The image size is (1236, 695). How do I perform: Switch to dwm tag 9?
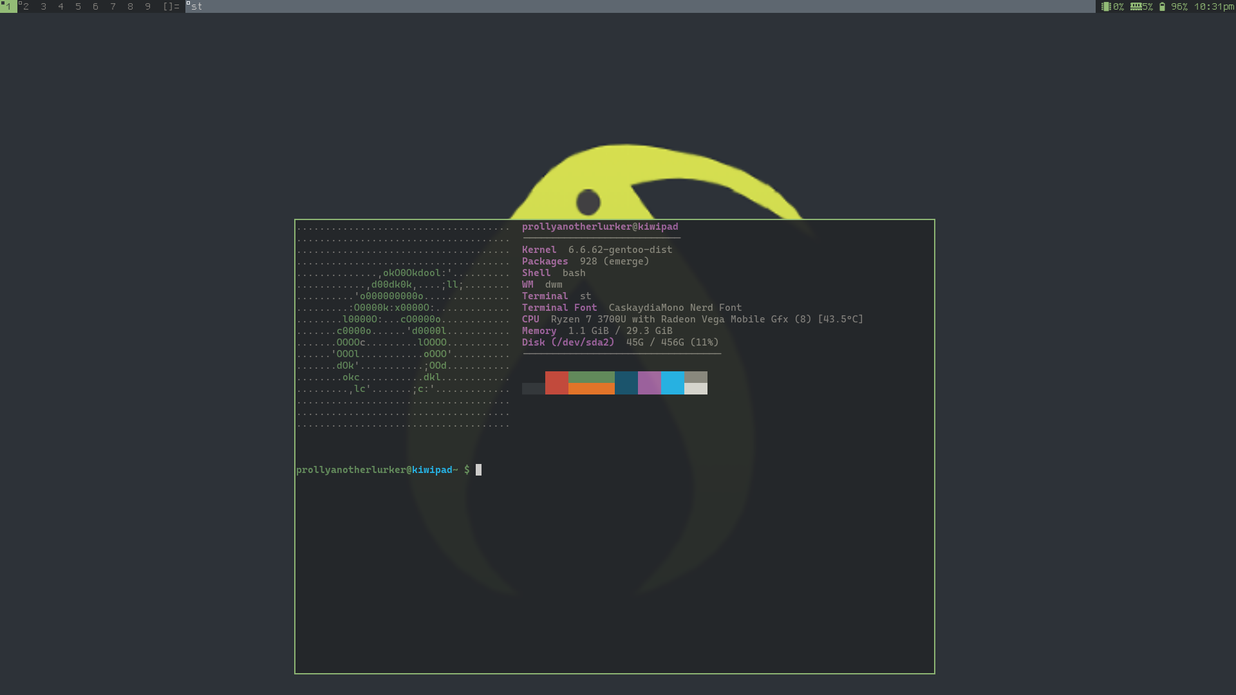click(x=148, y=6)
